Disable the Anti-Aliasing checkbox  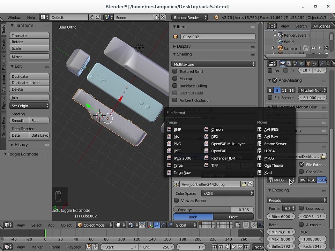point(275,80)
